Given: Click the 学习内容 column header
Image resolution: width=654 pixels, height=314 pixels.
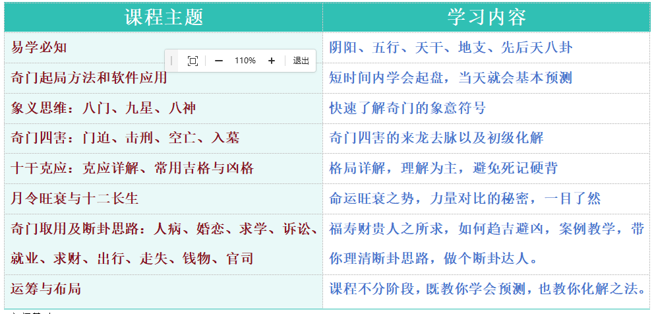Looking at the screenshot, I should point(486,16).
